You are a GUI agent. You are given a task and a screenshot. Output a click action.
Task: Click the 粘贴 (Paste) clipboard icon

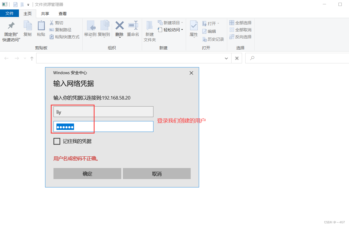[x=41, y=25]
